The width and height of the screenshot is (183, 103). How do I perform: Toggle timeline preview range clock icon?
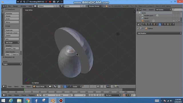pyautogui.click(x=38, y=95)
